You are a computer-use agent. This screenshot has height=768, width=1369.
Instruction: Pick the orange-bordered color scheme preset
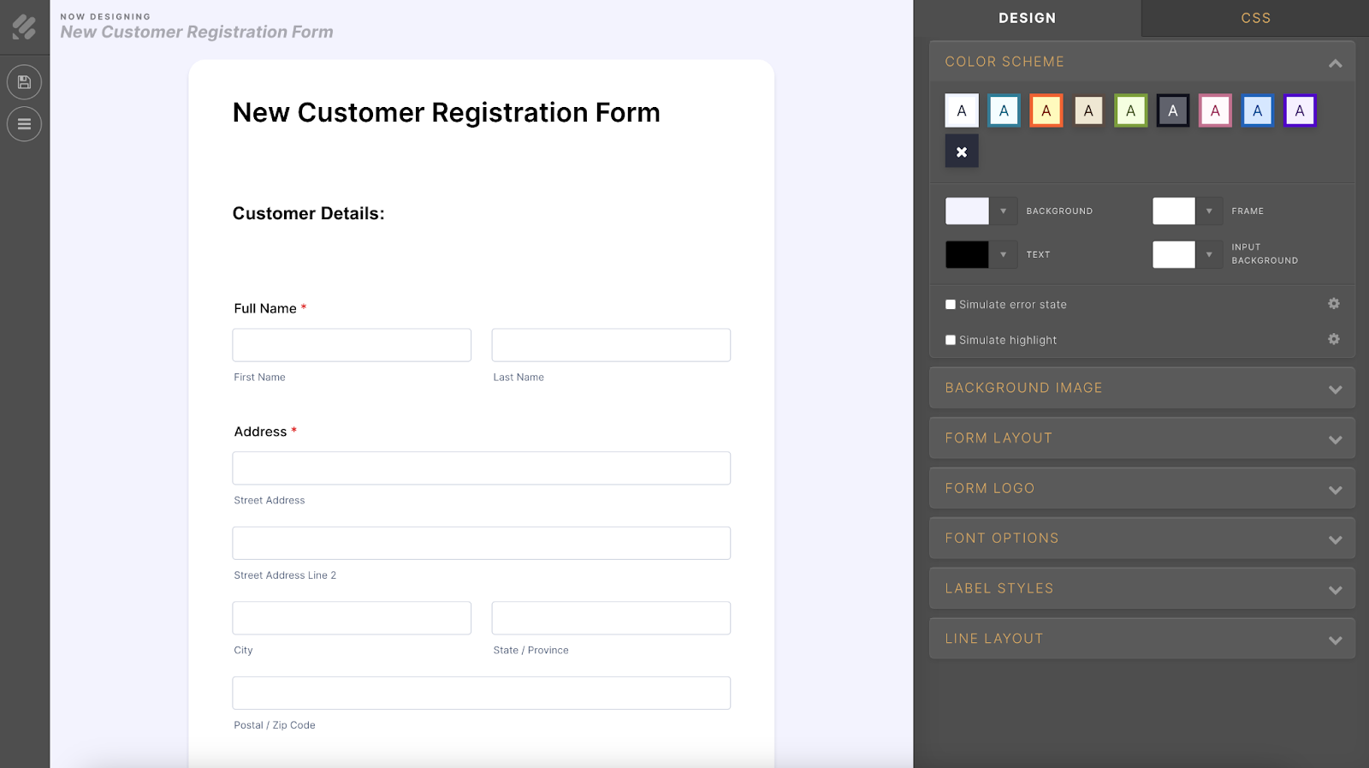(1046, 110)
